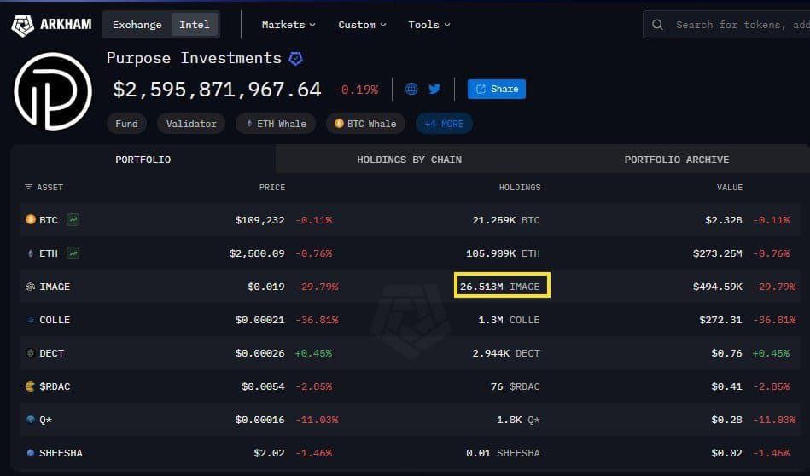Click the 105.909K ETH holdings cell
This screenshot has height=476, width=810.
(x=503, y=253)
